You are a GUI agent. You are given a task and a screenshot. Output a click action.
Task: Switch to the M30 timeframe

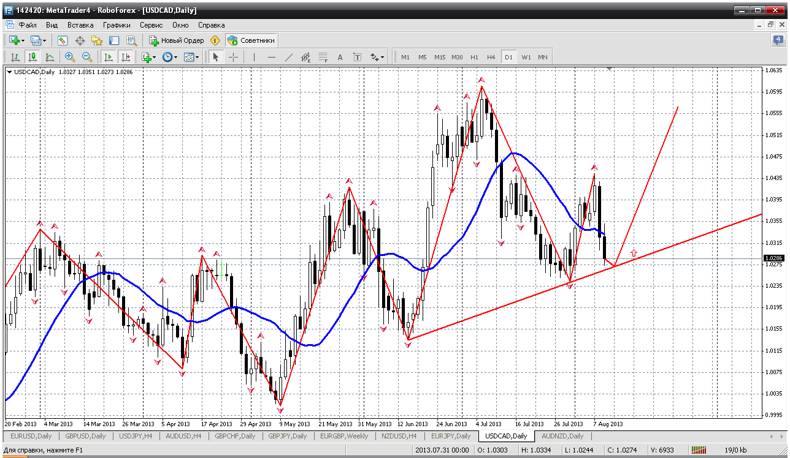[457, 57]
